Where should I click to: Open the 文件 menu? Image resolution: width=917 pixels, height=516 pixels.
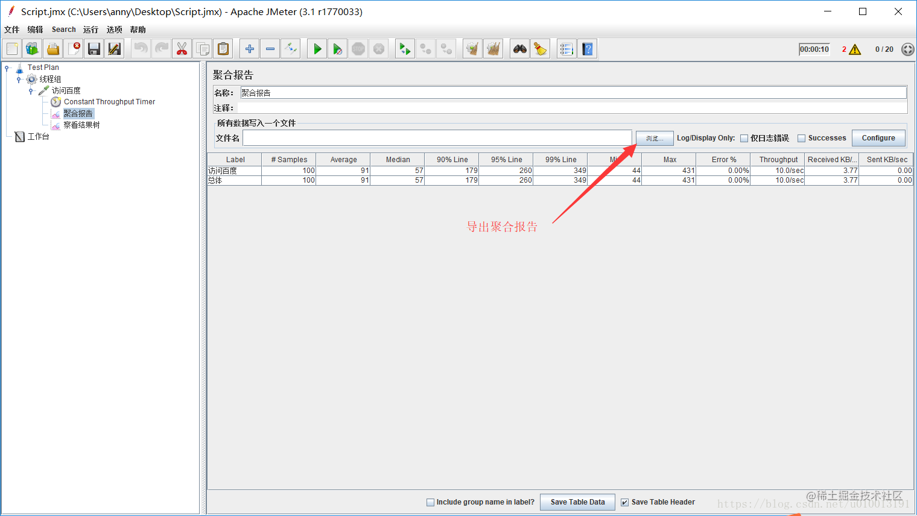pos(12,30)
